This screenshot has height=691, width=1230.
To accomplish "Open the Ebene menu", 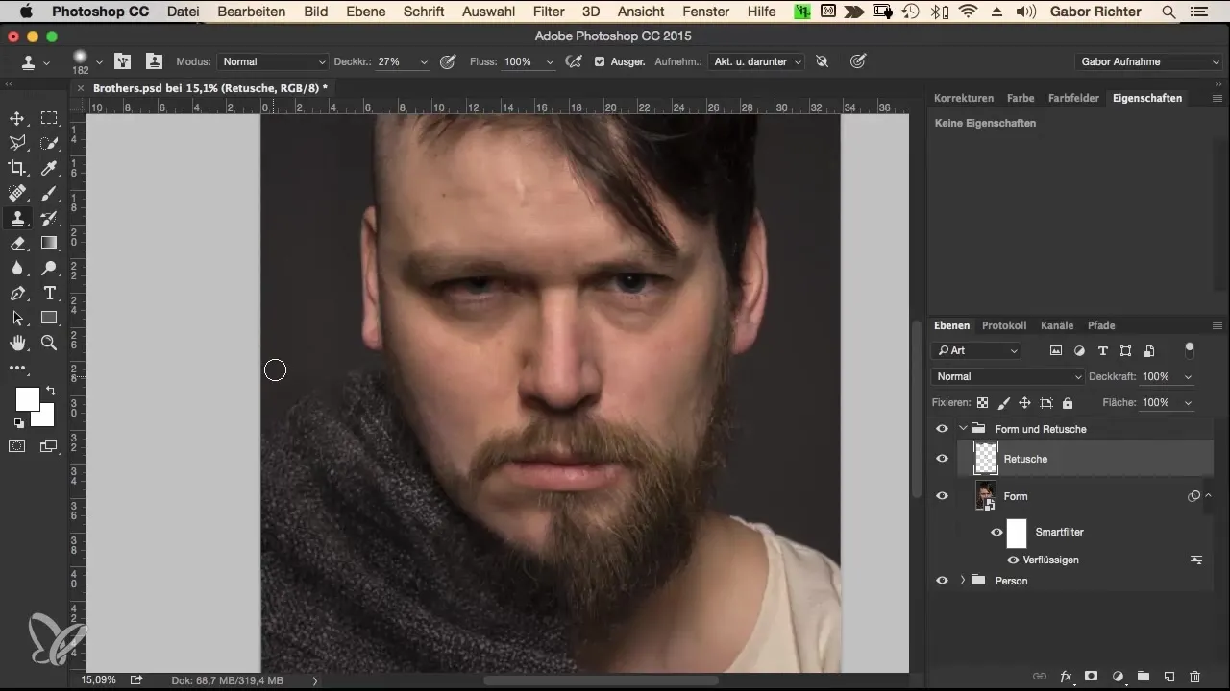I will [x=365, y=12].
